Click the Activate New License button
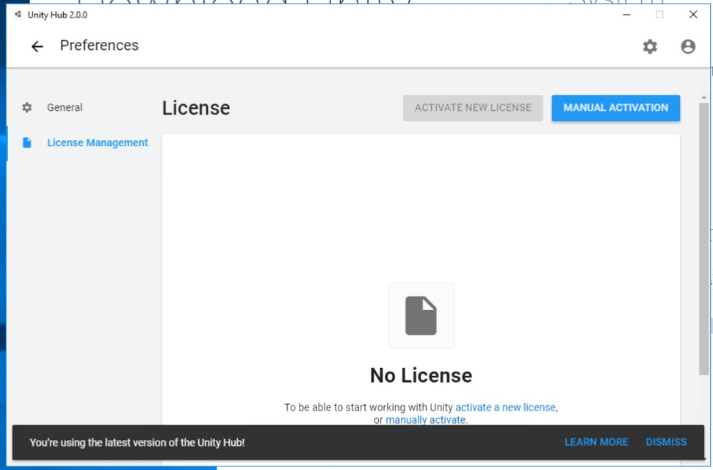This screenshot has width=713, height=470. click(x=473, y=108)
